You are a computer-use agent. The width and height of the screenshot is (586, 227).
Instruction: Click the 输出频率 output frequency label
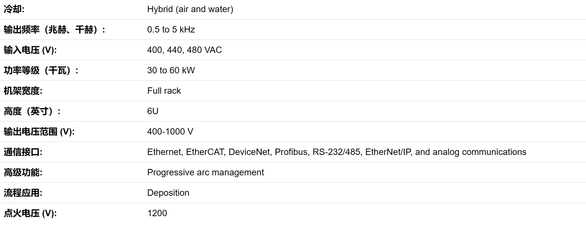[x=54, y=30]
